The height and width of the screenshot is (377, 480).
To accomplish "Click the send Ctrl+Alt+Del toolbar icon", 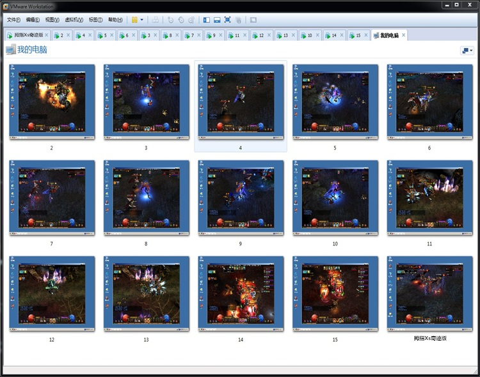I will click(x=156, y=20).
